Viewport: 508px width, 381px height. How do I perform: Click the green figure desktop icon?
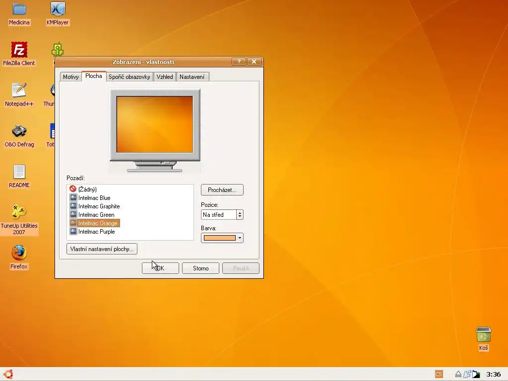click(58, 50)
